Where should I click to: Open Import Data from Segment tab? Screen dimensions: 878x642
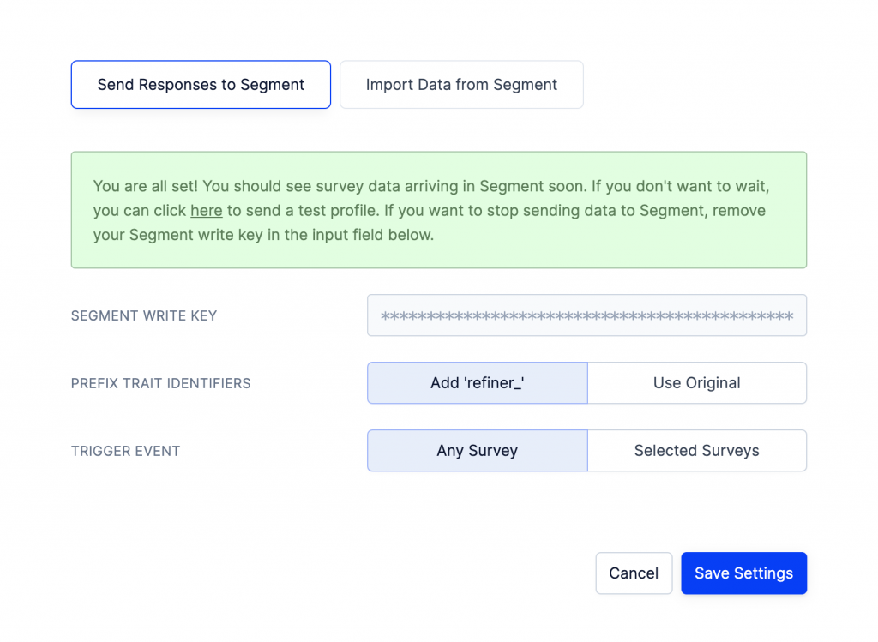461,85
